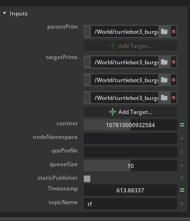The height and width of the screenshot is (221, 190).
Task: Click the topicName field containing tf
Action: [x=131, y=204]
